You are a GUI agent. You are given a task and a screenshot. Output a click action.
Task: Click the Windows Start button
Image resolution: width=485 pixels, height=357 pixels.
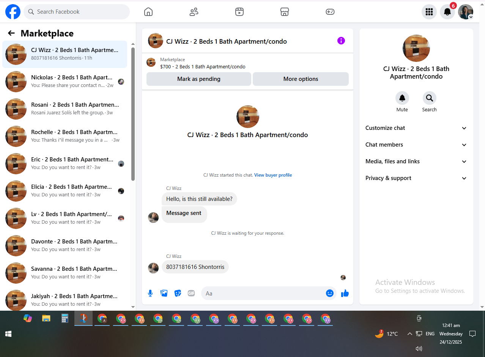coord(8,334)
